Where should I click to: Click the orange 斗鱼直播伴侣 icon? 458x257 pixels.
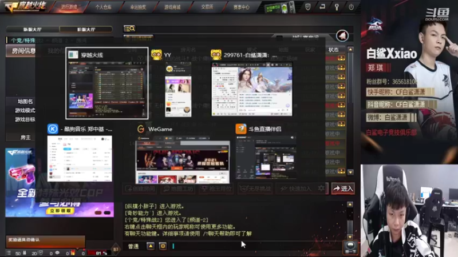point(241,129)
